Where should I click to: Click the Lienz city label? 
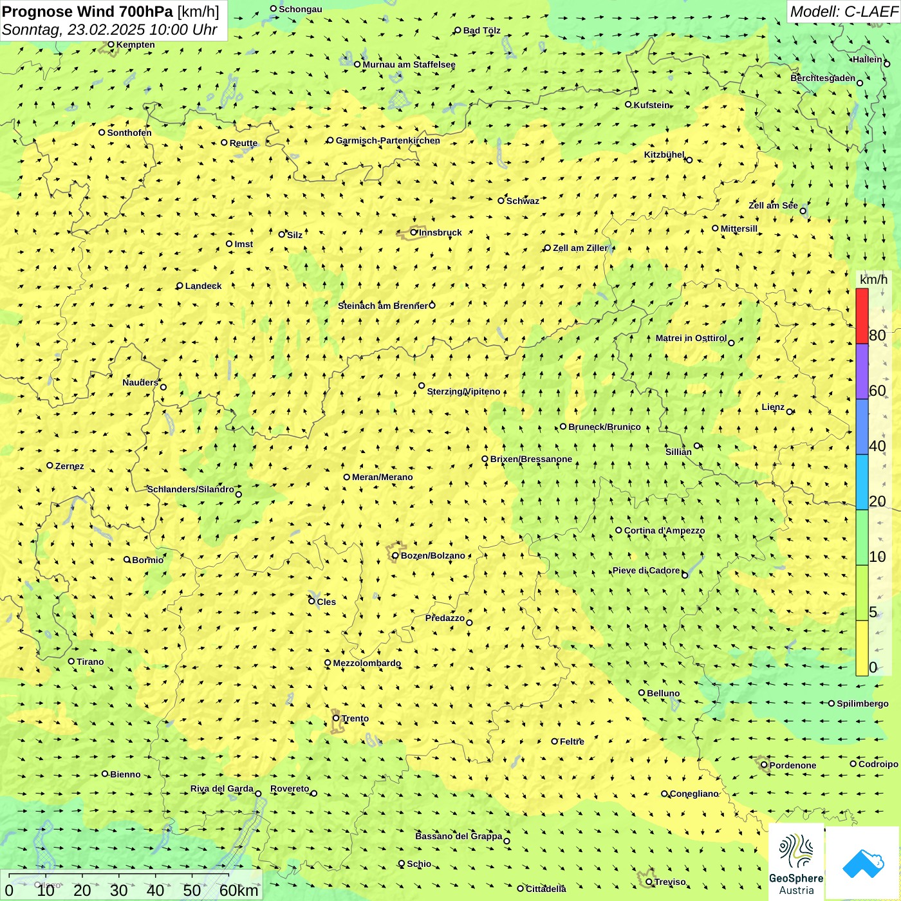pyautogui.click(x=773, y=407)
